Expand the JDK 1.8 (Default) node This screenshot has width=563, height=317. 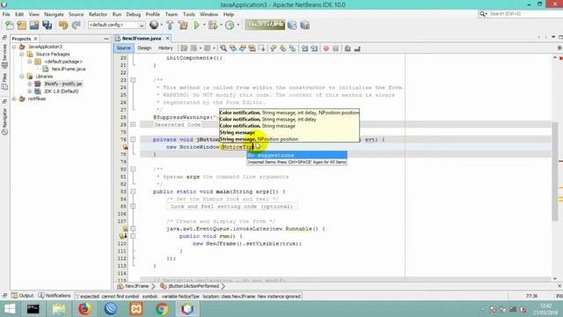(x=30, y=92)
